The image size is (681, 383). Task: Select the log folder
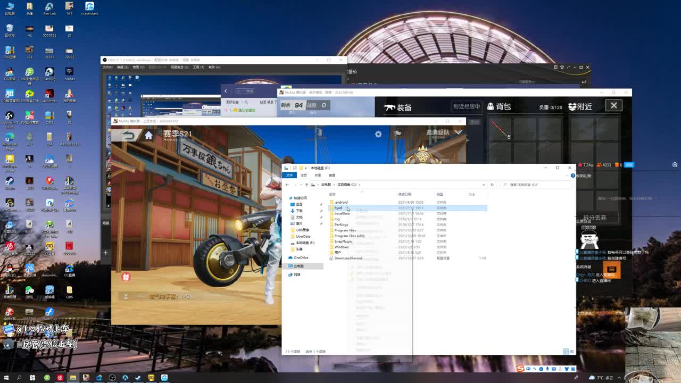tap(337, 219)
